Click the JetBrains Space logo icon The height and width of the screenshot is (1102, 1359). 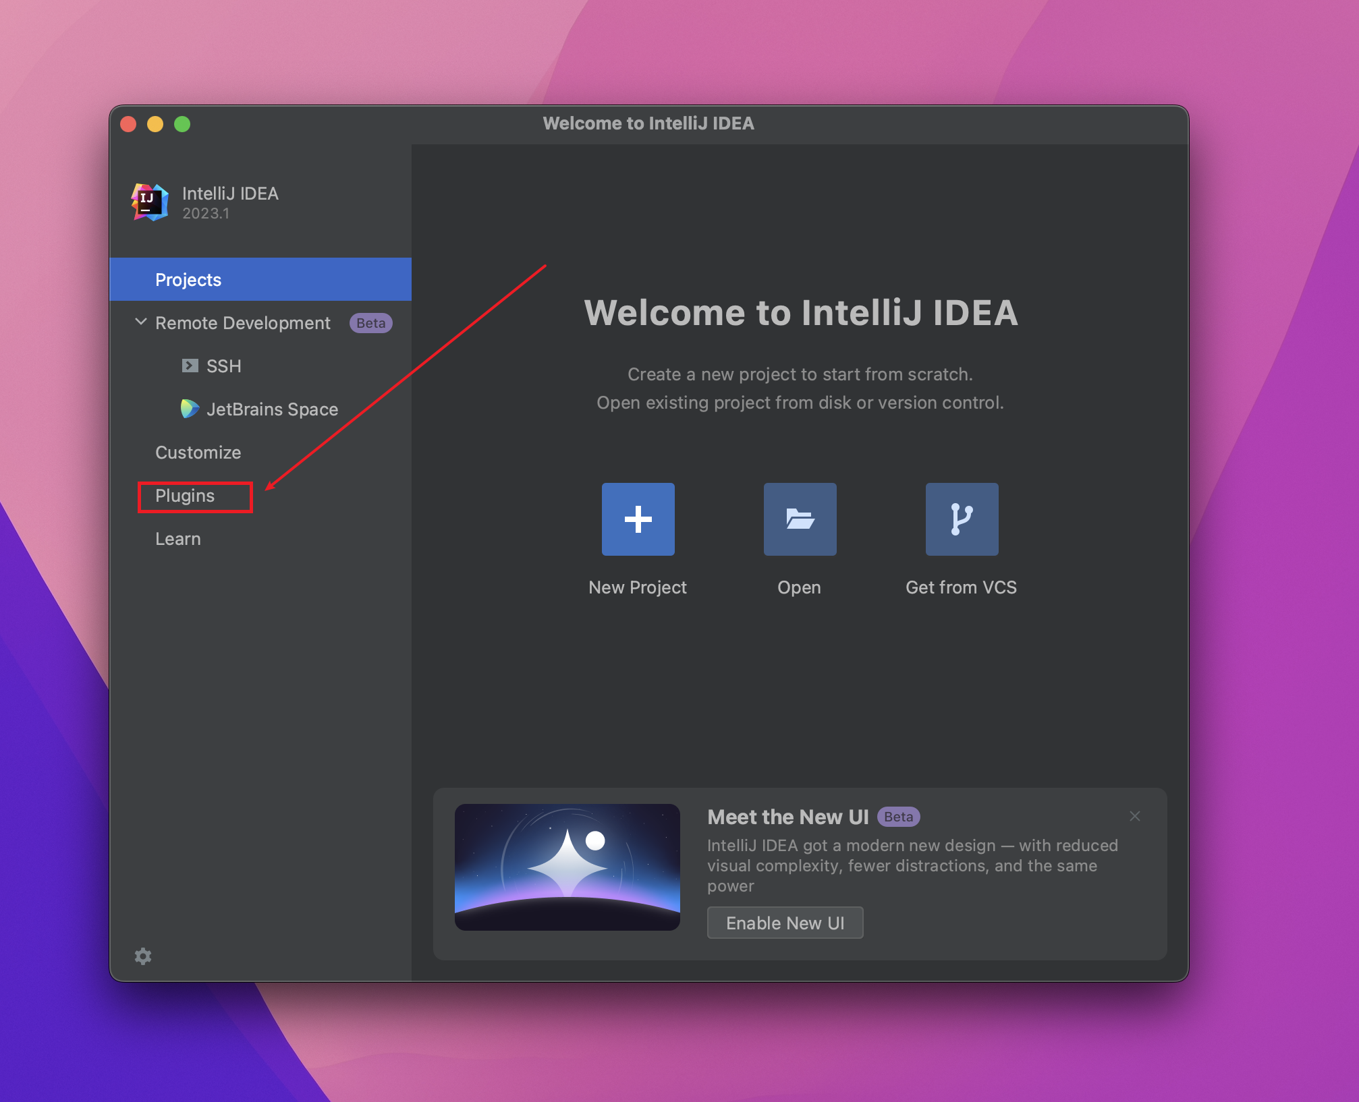coord(190,409)
